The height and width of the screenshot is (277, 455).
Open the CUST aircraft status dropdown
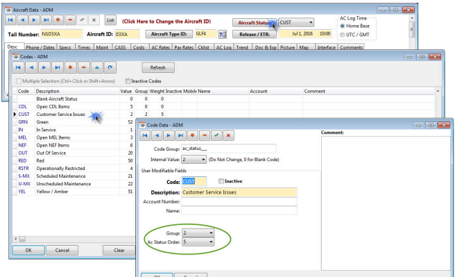pos(311,22)
